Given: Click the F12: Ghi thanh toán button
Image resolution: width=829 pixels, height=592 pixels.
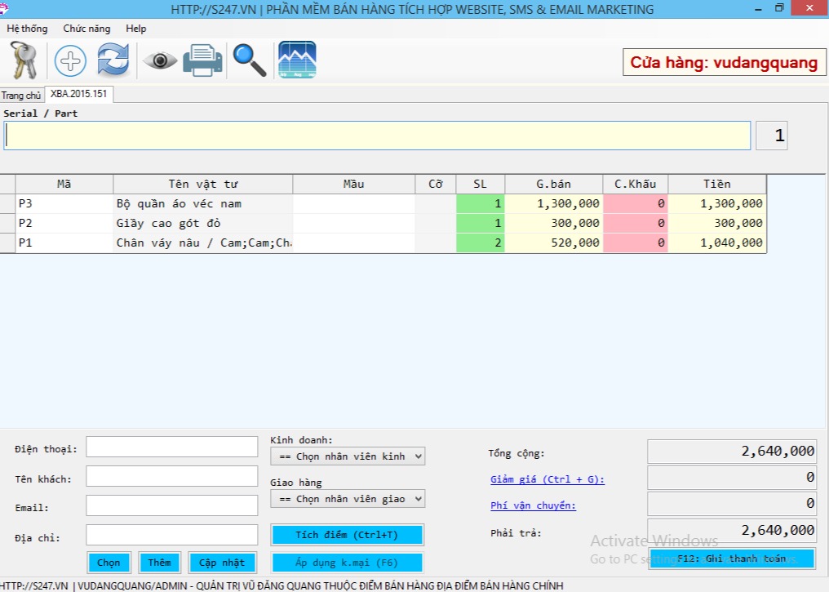Looking at the screenshot, I should pyautogui.click(x=732, y=559).
